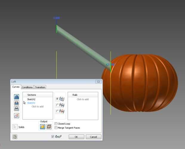Select the Center Line radio option
The width and height of the screenshot is (185, 149).
coord(57,105)
